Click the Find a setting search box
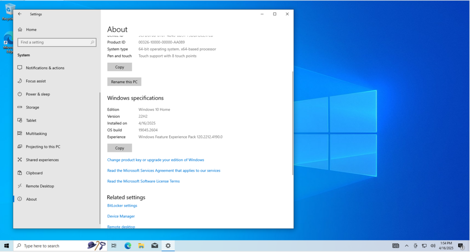 [57, 42]
